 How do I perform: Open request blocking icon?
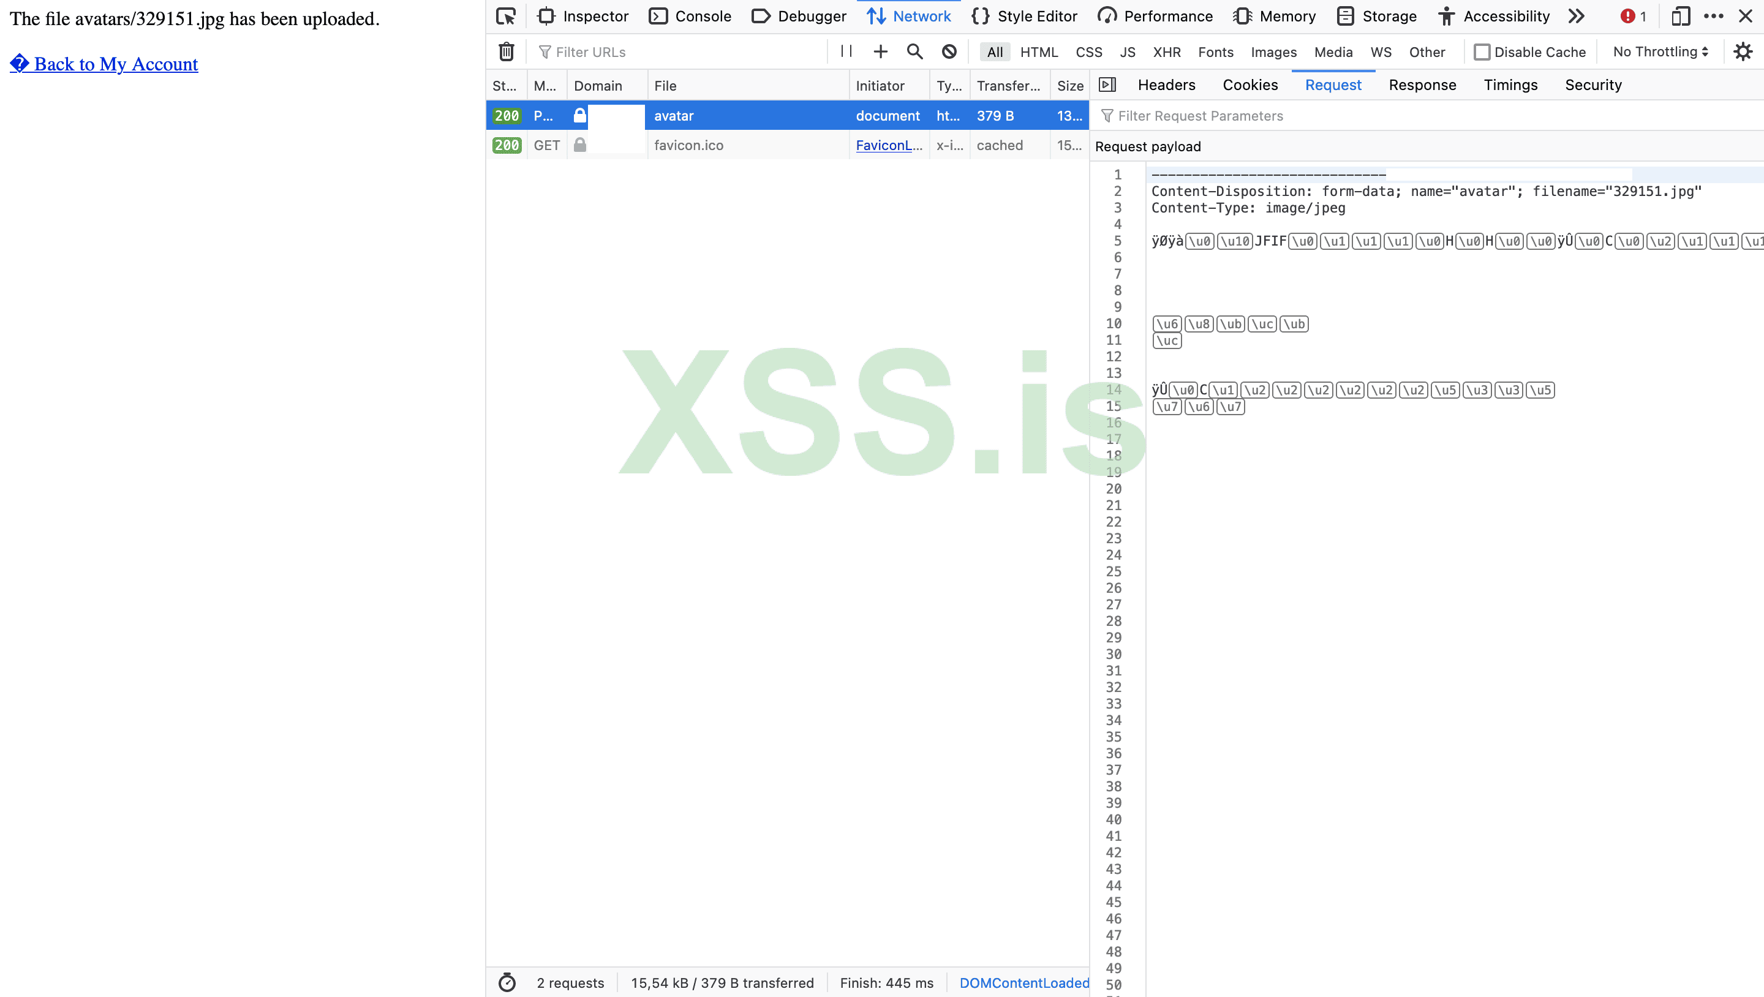[x=949, y=51]
